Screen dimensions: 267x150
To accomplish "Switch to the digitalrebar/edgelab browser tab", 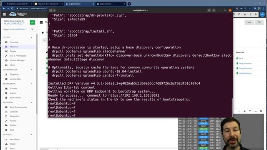I will pos(17,4).
